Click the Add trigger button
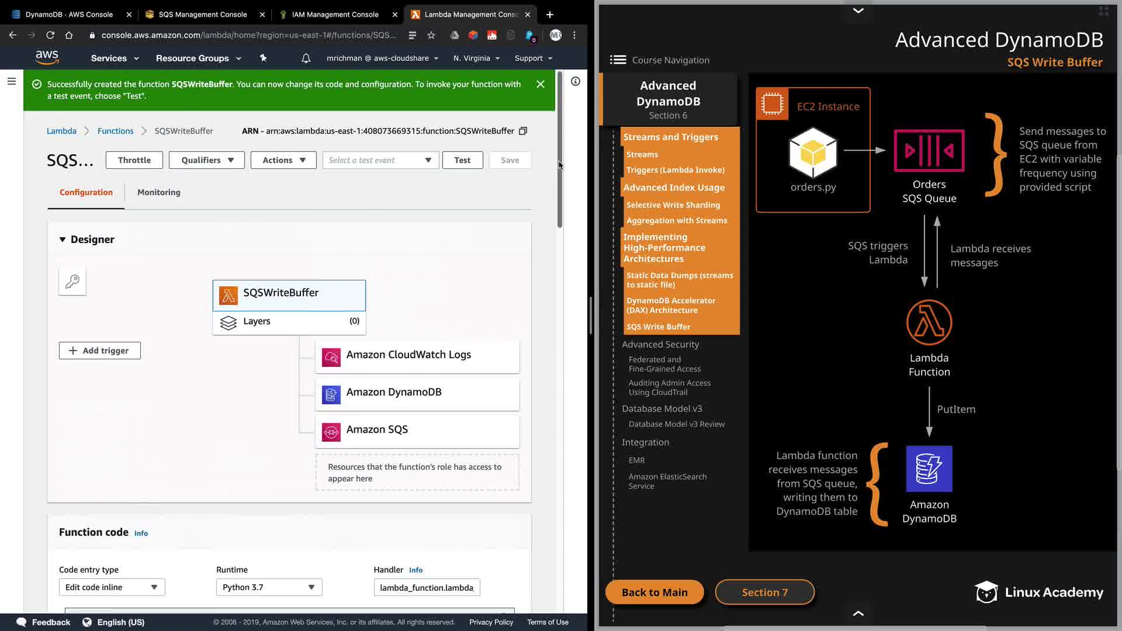This screenshot has width=1122, height=631. point(100,351)
